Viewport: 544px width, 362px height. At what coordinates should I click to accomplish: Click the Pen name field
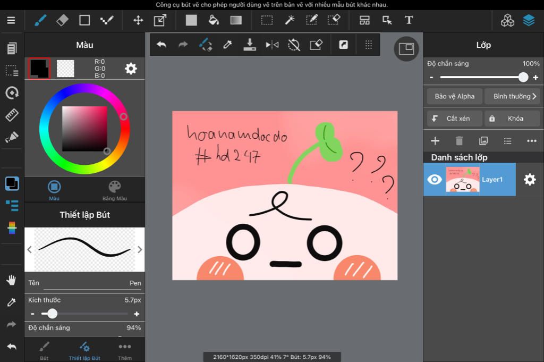click(84, 283)
